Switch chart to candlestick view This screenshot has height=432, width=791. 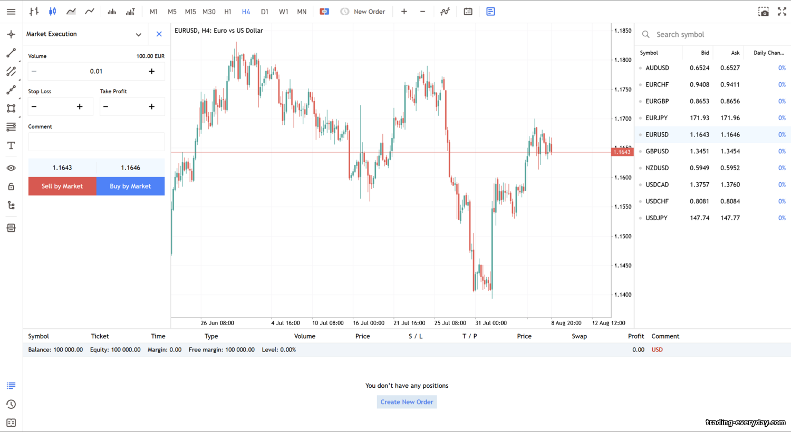(53, 12)
